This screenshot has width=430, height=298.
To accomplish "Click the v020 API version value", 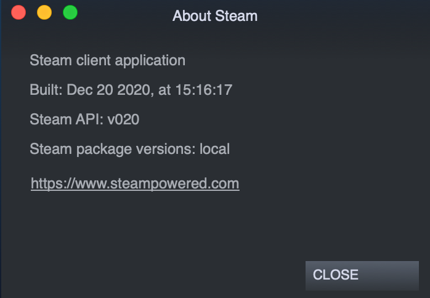I will 123,119.
